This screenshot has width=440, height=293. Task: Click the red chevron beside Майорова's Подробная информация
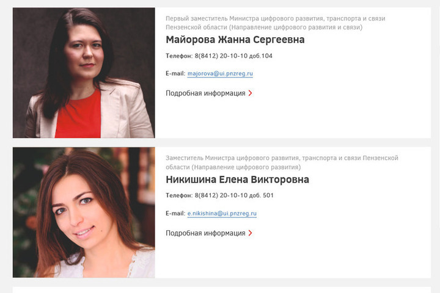tap(251, 93)
